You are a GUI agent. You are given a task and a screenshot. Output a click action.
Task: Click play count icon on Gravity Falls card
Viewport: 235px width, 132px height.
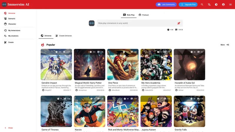tap(192, 99)
